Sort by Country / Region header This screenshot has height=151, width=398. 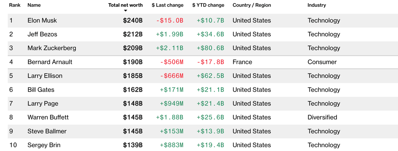pyautogui.click(x=251, y=5)
